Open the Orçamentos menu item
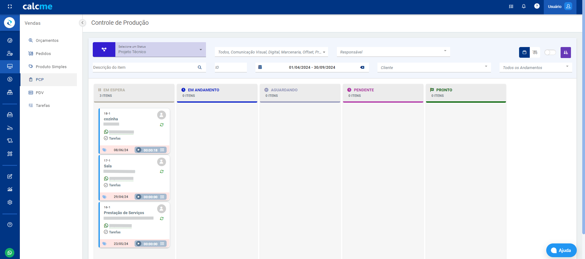585x259 pixels. 47,40
